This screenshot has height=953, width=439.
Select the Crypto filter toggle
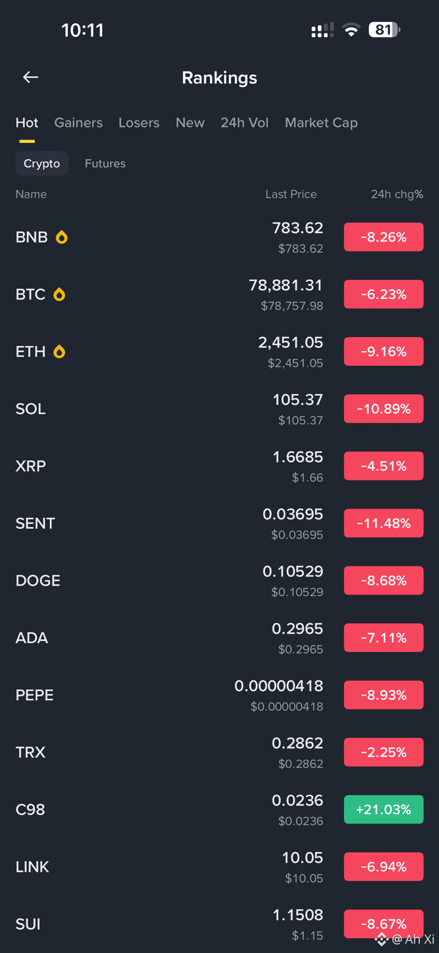[42, 164]
